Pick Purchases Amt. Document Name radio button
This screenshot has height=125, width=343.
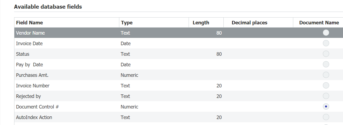click(326, 75)
